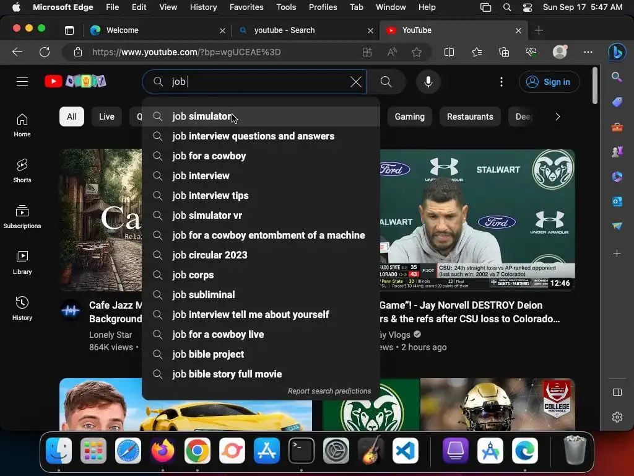Open the History menu in menu bar
634x476 pixels.
pyautogui.click(x=203, y=7)
